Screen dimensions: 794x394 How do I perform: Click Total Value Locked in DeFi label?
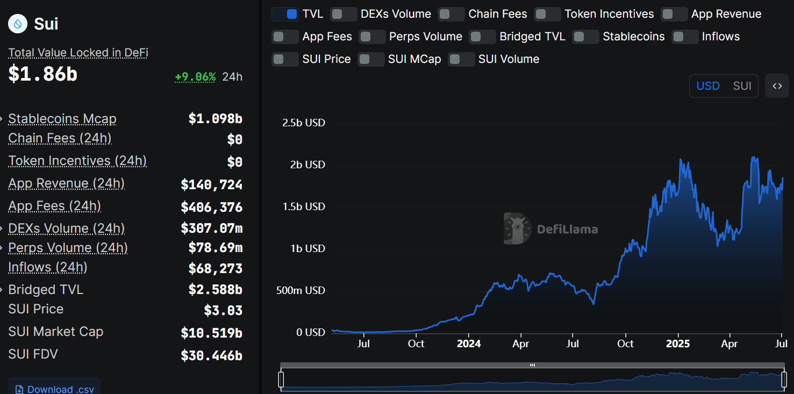78,53
